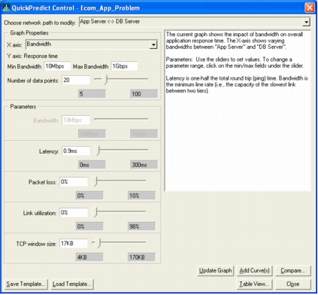The image size is (318, 295).
Task: Click TCP window maximum 170KB field
Action: (141, 257)
